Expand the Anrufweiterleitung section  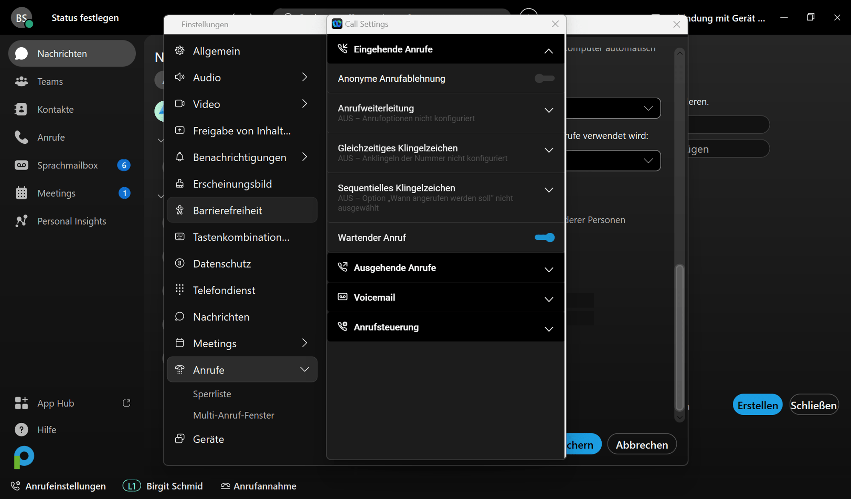[548, 110]
